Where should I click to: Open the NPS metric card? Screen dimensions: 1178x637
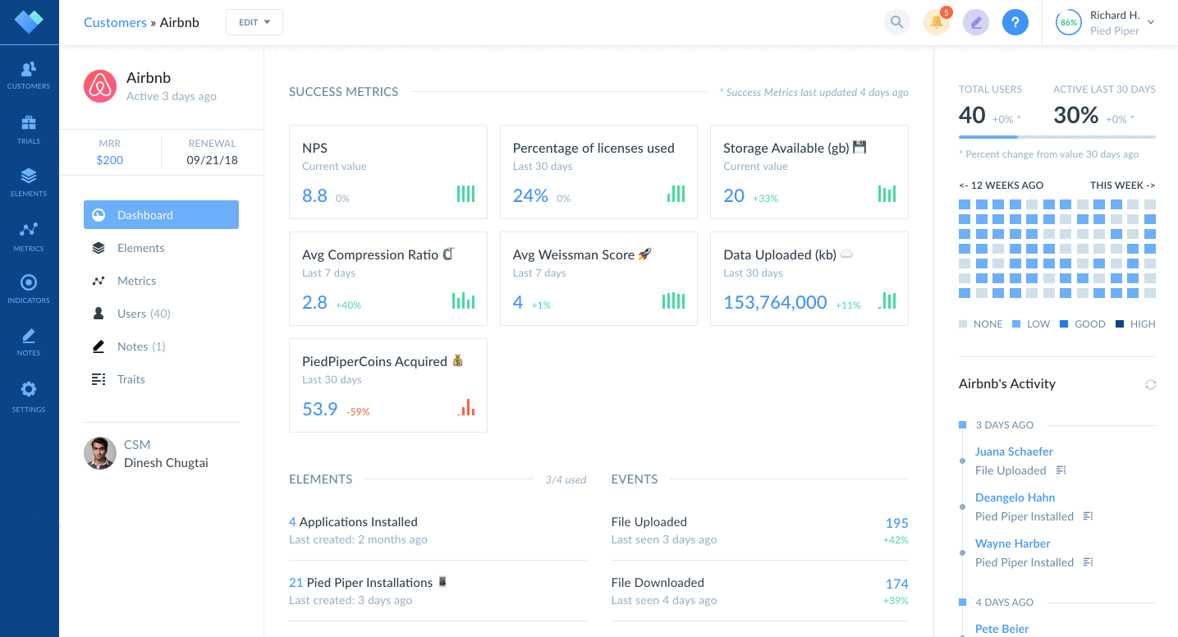[x=388, y=172]
